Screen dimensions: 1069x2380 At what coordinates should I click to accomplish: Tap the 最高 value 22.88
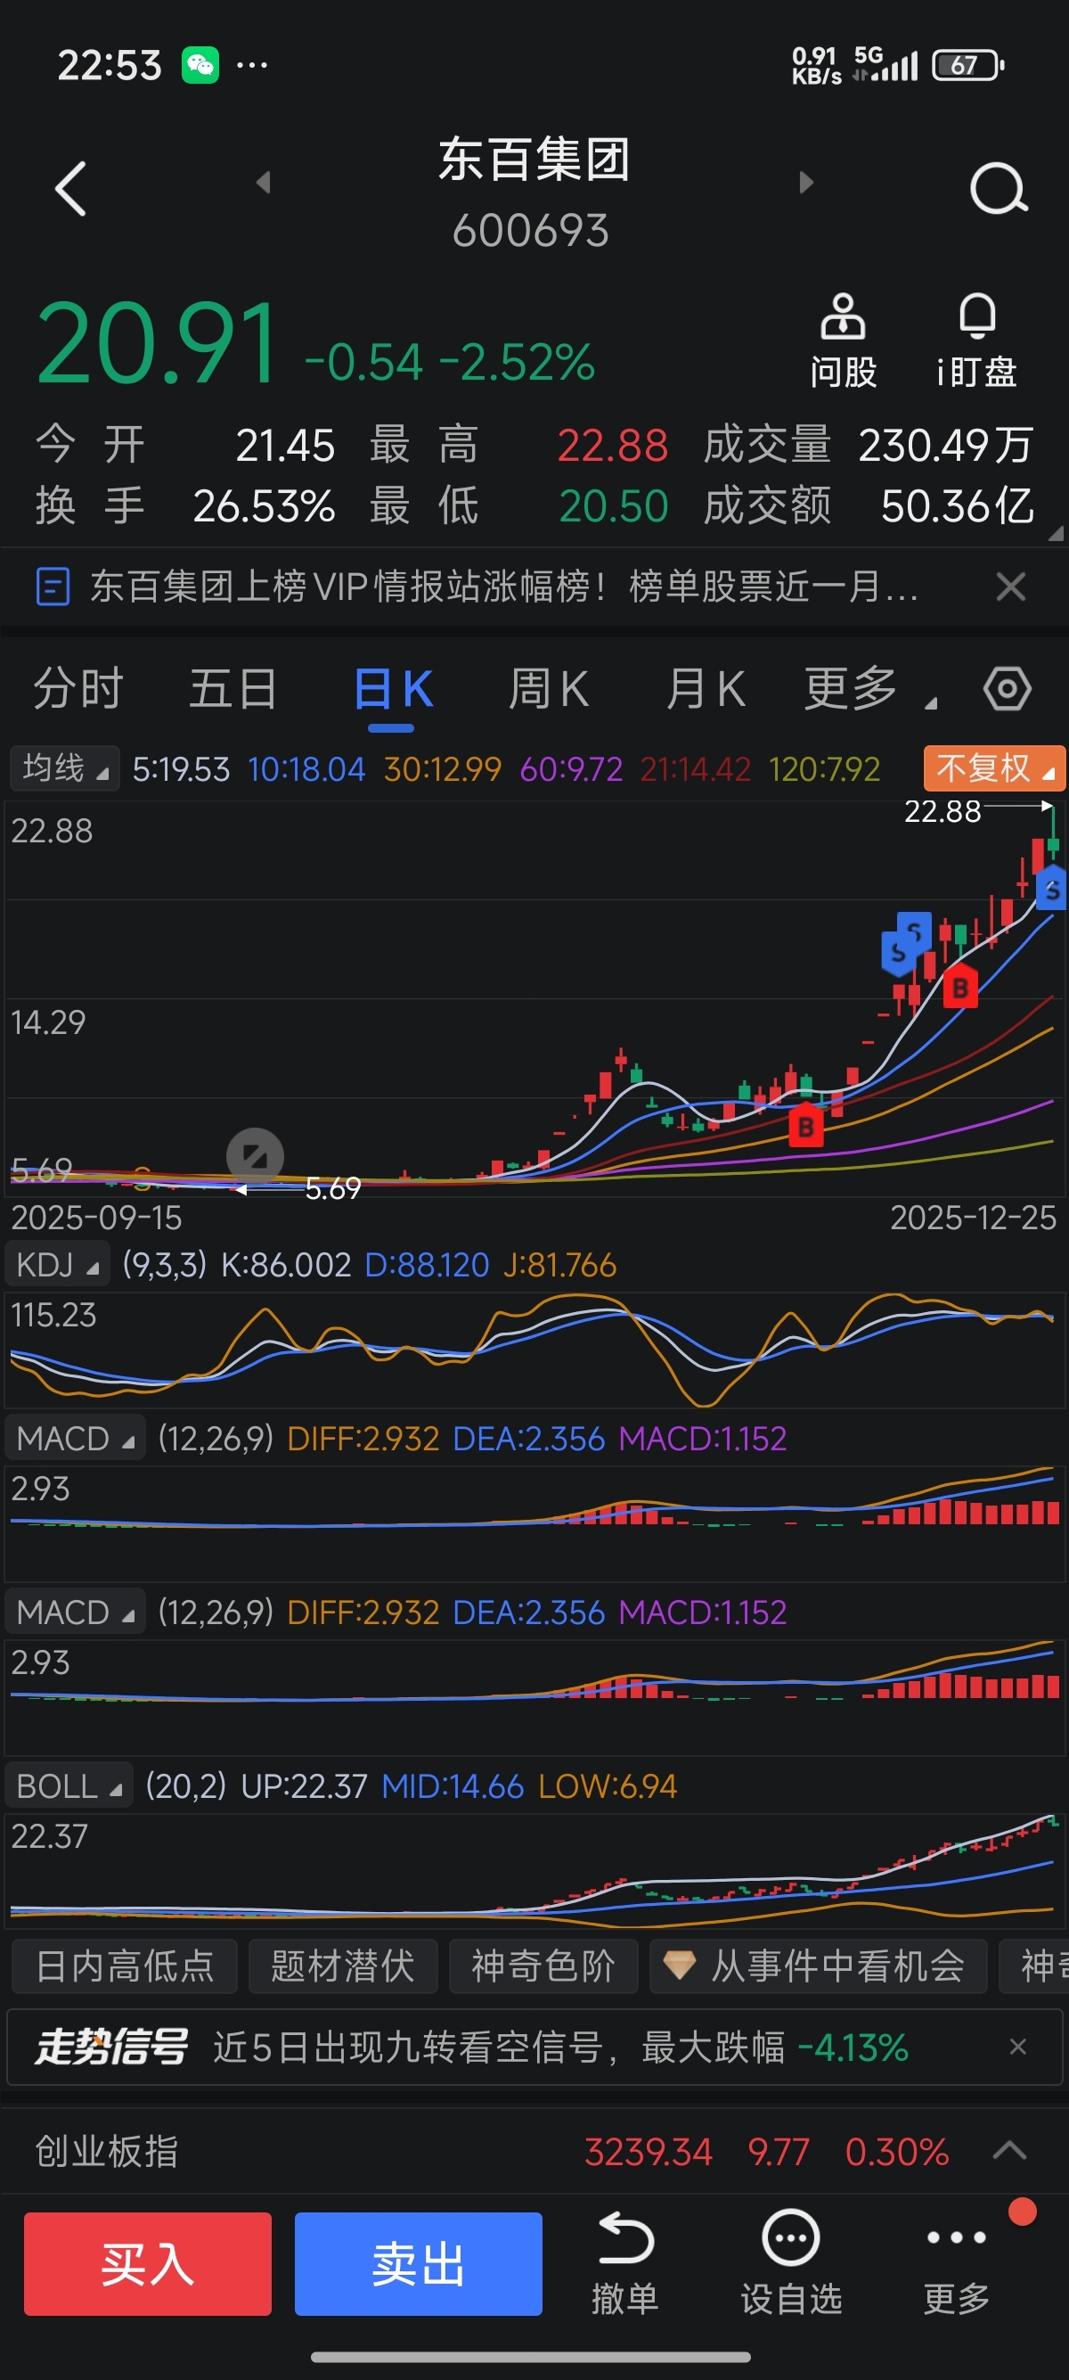coord(612,446)
